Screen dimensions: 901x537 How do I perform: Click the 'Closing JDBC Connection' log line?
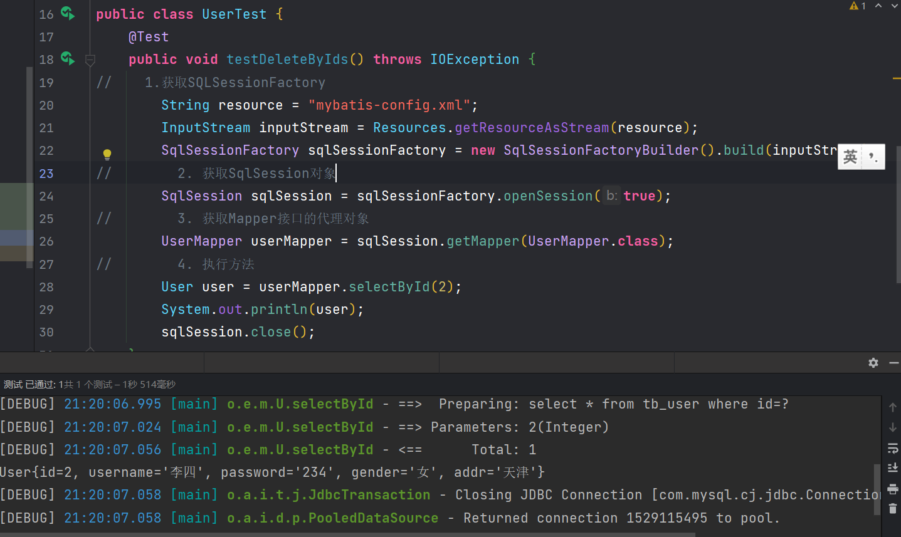click(x=440, y=495)
